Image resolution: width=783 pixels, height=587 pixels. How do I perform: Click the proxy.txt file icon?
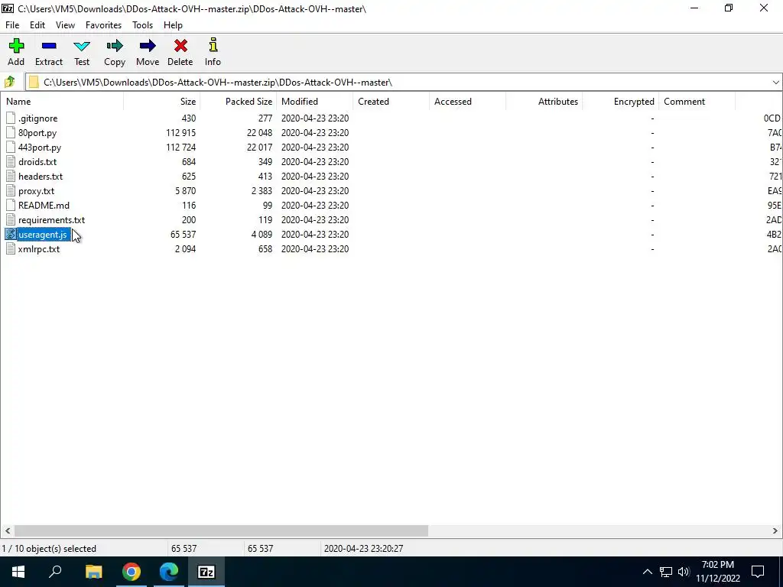coord(11,190)
